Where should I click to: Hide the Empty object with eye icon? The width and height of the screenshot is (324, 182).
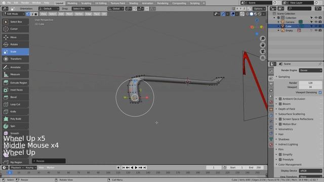pos(316,30)
